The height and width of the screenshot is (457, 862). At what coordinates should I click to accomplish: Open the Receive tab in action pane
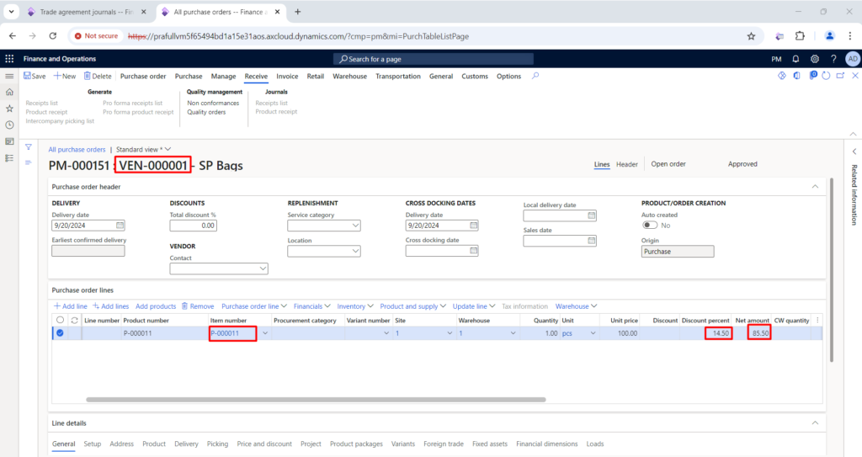pyautogui.click(x=256, y=77)
